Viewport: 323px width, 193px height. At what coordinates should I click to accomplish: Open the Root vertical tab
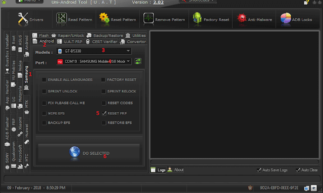click(x=14, y=43)
